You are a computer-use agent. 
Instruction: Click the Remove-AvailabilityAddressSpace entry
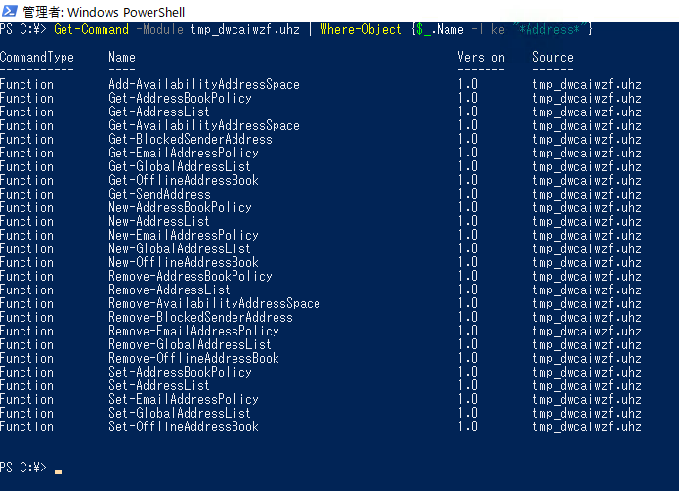point(214,303)
